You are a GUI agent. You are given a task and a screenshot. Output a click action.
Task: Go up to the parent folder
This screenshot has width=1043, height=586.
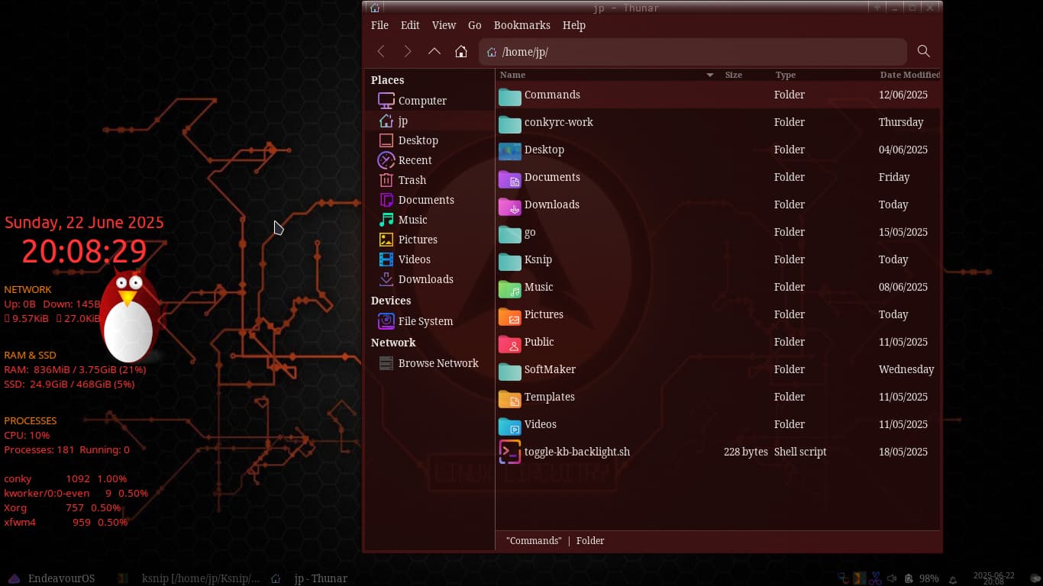click(434, 52)
